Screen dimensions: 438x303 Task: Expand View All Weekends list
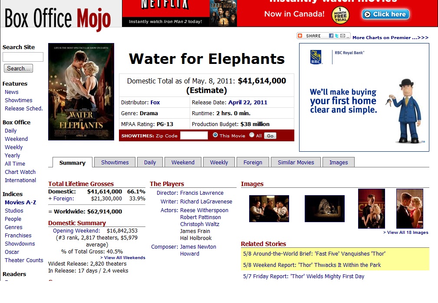tap(123, 258)
